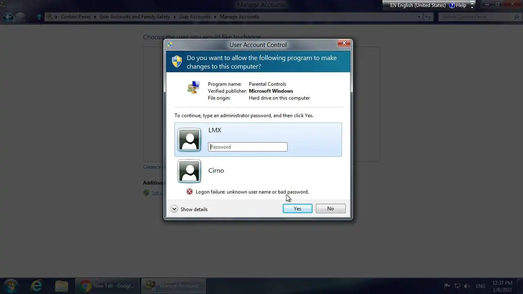Click the refresh button beside address bar
Image resolution: width=523 pixels, height=294 pixels.
point(428,17)
